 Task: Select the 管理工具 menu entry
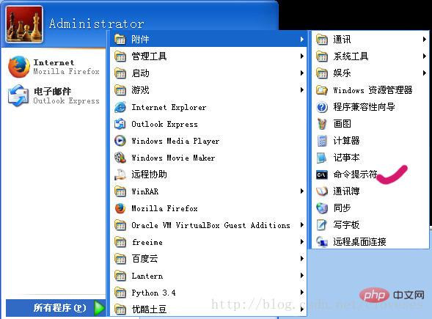(208, 56)
